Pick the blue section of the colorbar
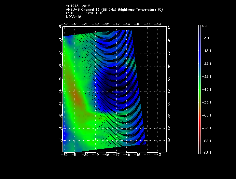236x179 pixels. point(199,55)
